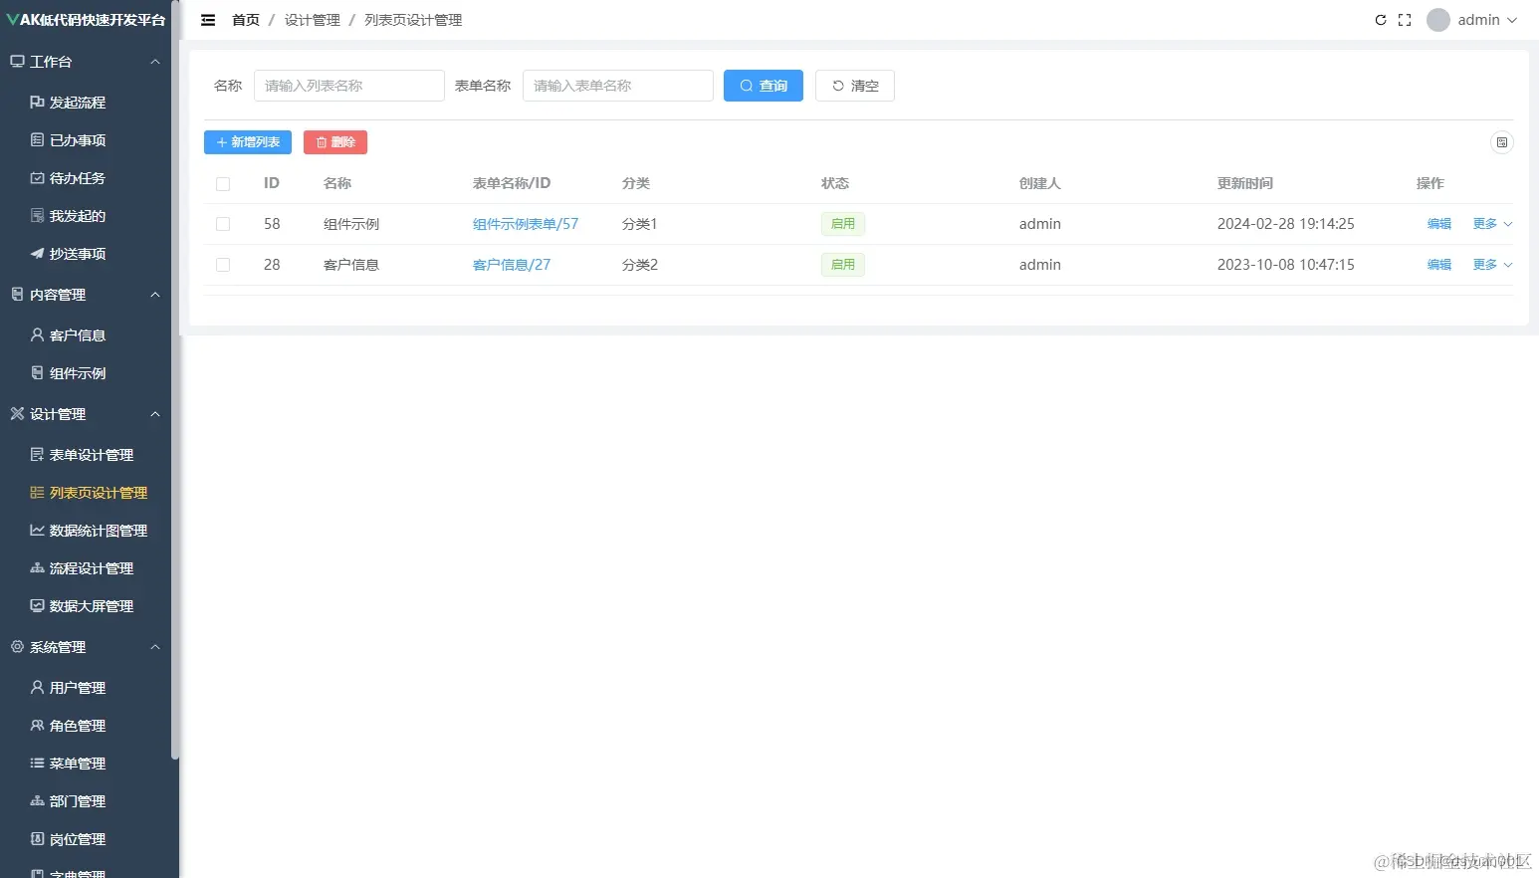Screen dimensions: 1539x878
Task: Open the 客户信息/27 form link
Action: coord(512,265)
